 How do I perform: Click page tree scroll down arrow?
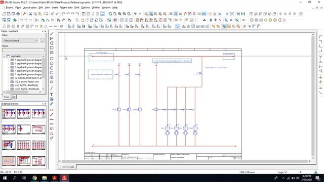click(x=43, y=89)
